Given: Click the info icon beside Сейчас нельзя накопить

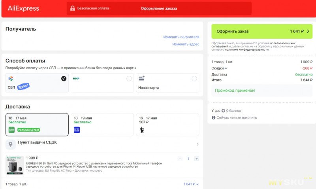Looking at the screenshot, I should 213,117.
